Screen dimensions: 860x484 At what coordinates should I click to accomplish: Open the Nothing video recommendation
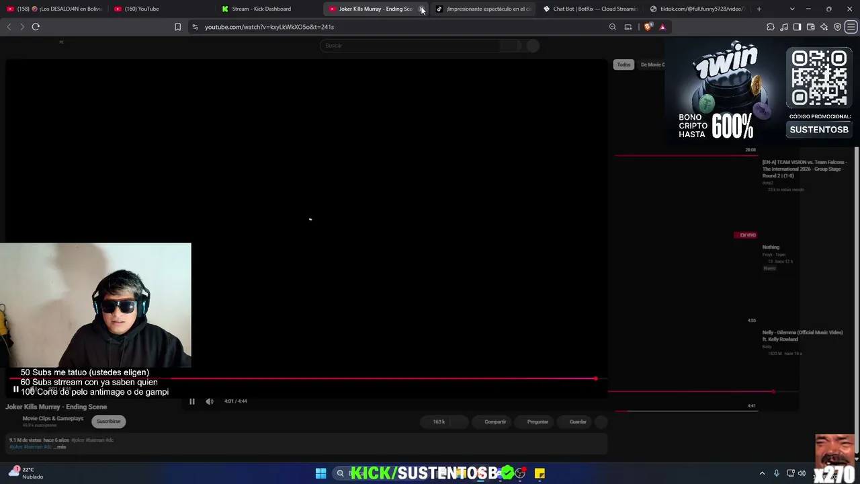pyautogui.click(x=771, y=247)
